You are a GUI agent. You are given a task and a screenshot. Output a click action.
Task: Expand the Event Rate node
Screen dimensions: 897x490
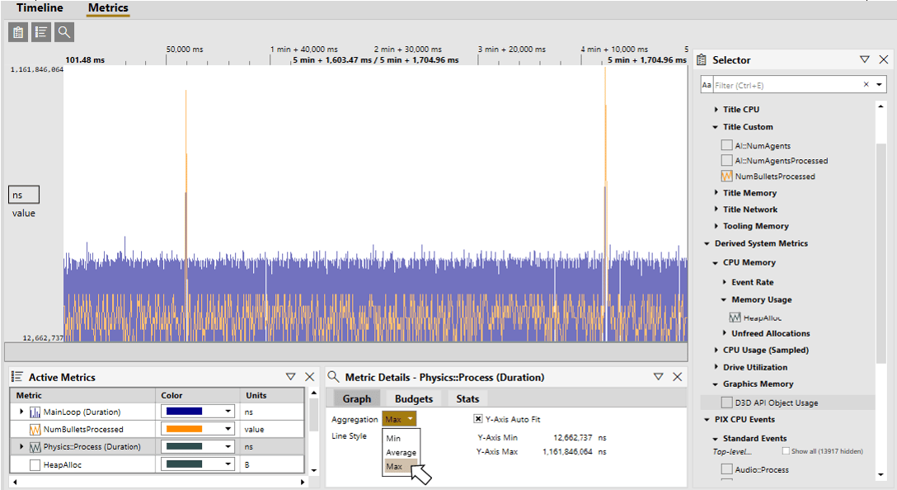pos(724,282)
